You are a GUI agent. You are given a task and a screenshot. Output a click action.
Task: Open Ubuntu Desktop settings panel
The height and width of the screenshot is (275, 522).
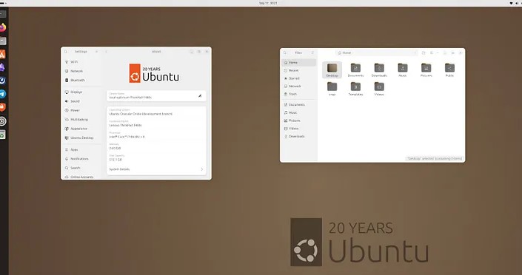(82, 137)
